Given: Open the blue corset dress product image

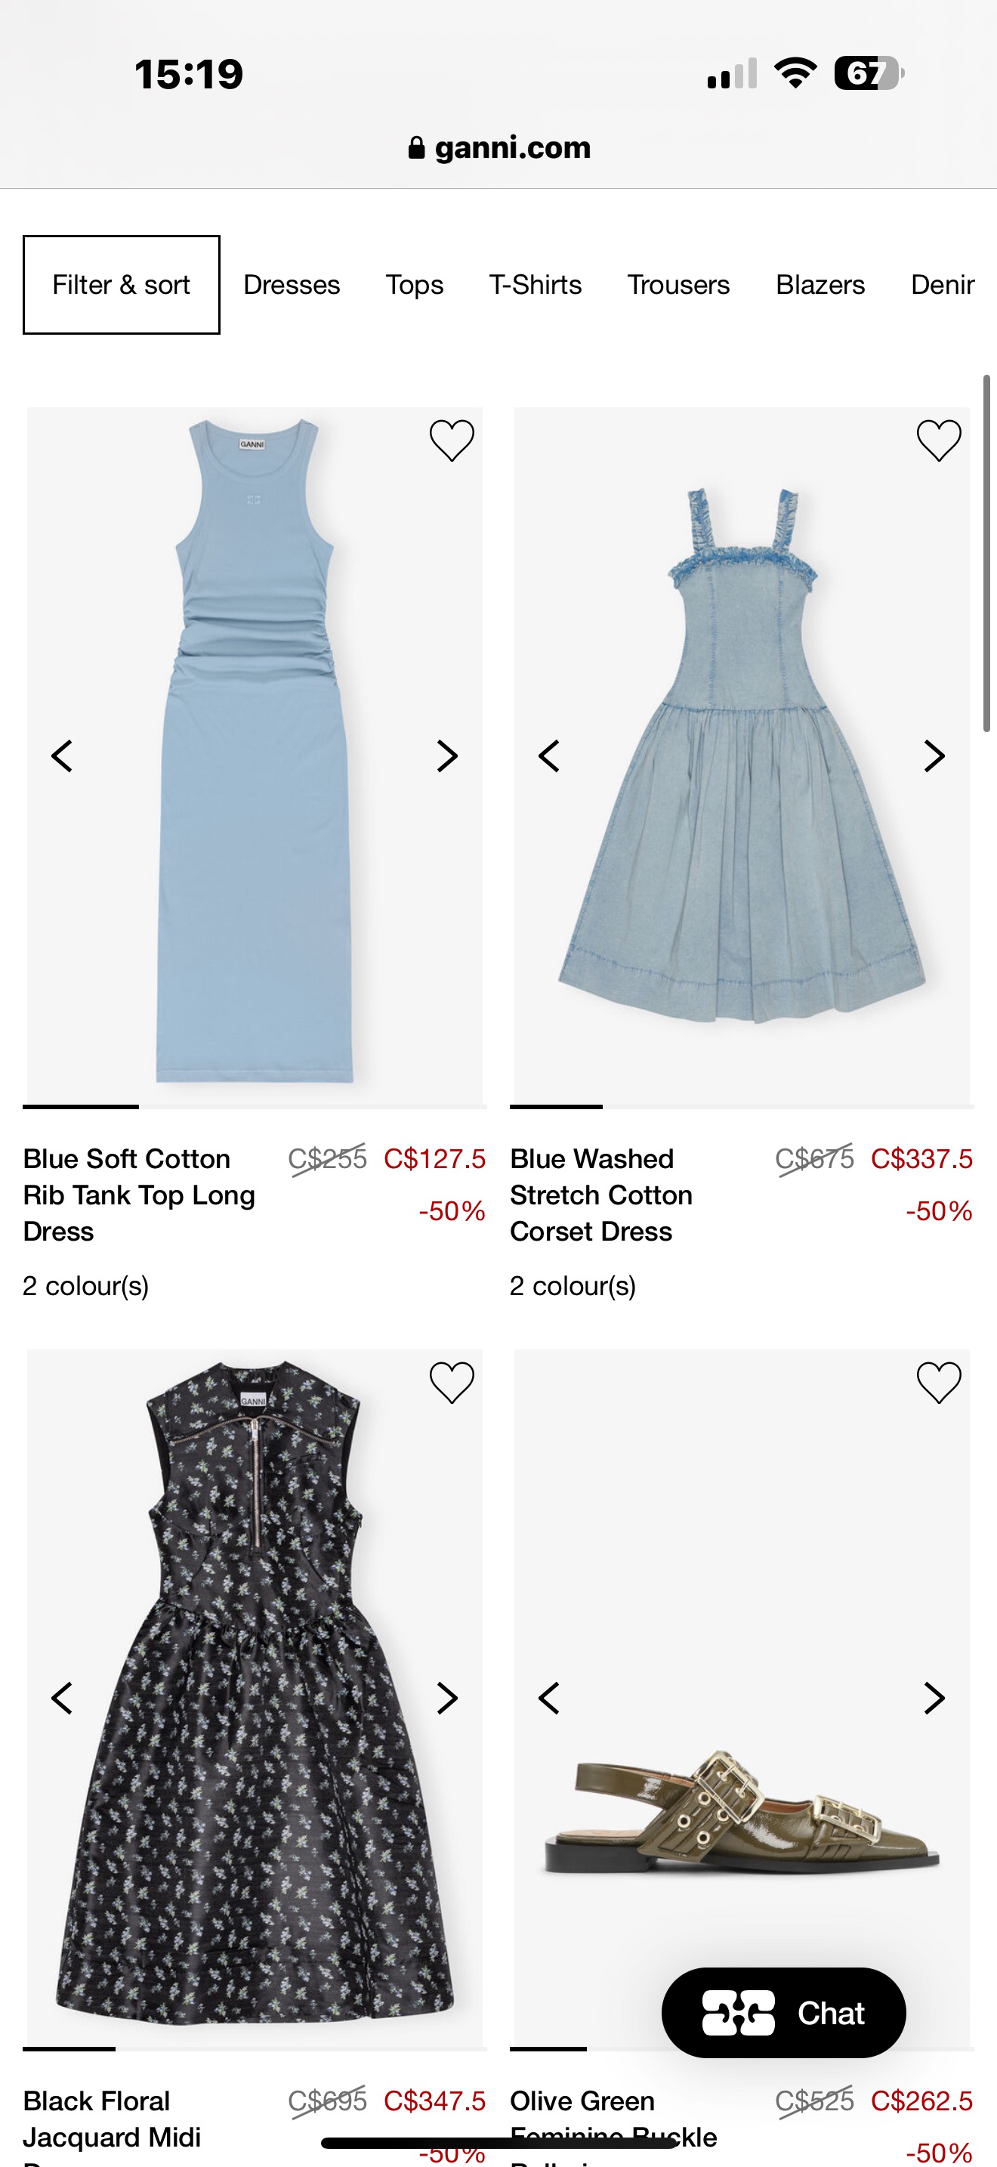Looking at the screenshot, I should click(742, 883).
